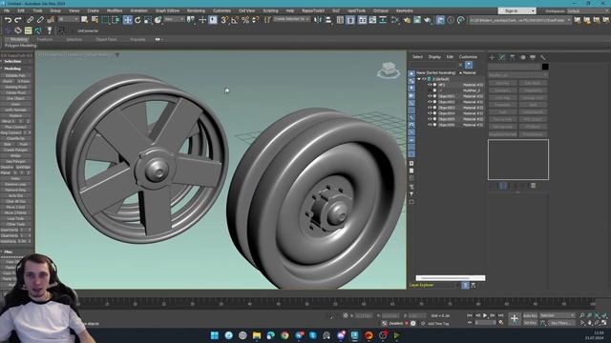This screenshot has height=343, width=611.
Task: Choose the Rectangular Selection Region tool
Action: coord(105,20)
